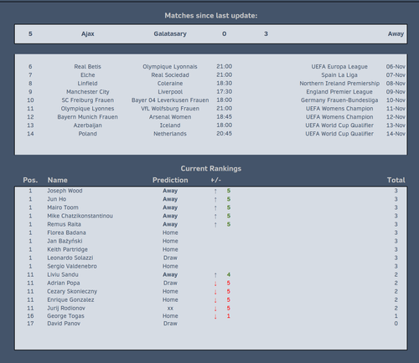Click Spain La Liga competition label

pos(339,75)
